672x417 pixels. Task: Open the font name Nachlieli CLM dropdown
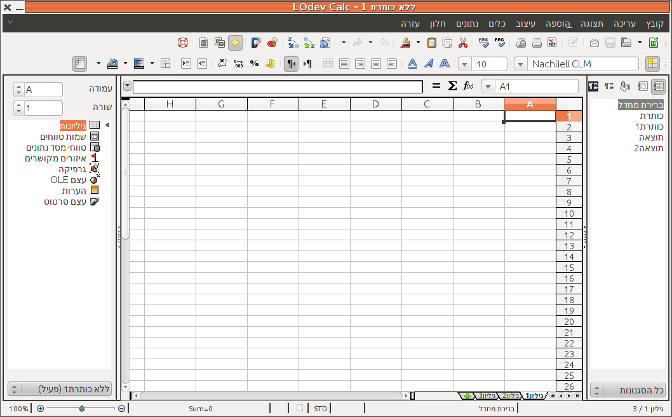[x=521, y=64]
